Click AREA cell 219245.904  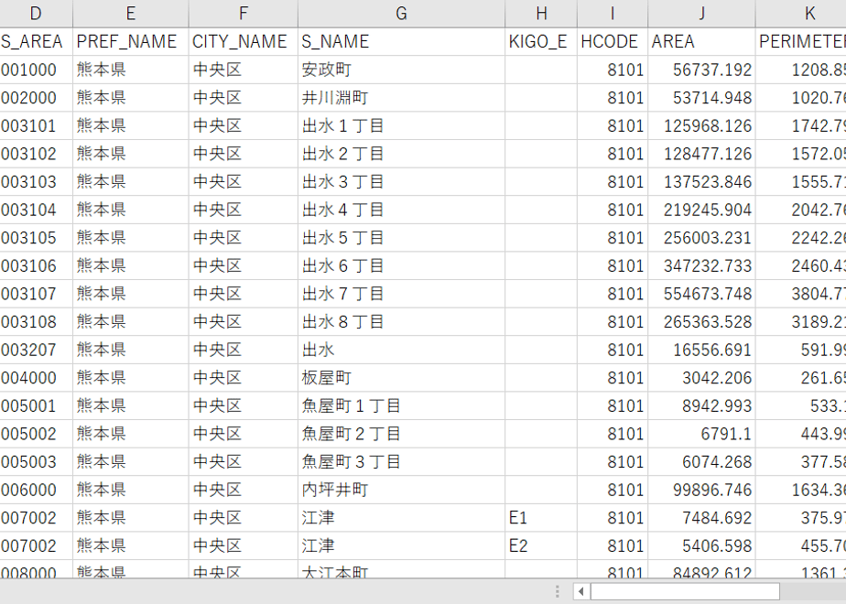point(701,210)
